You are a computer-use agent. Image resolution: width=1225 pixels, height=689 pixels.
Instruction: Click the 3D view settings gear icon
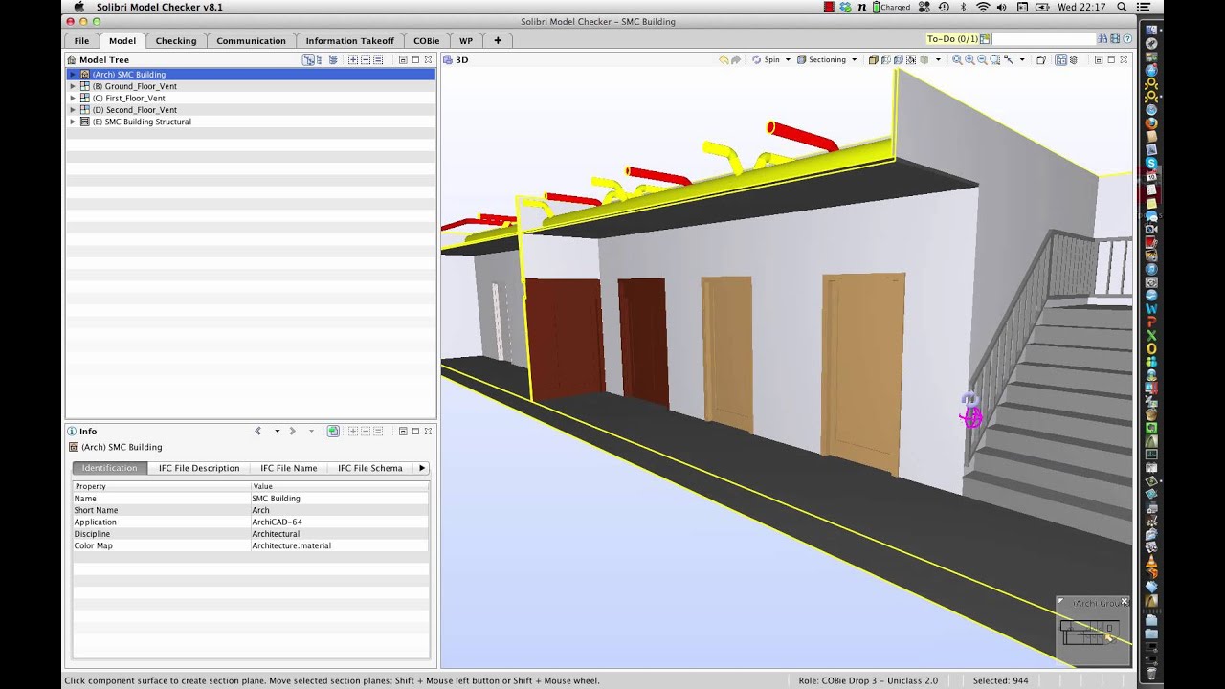1073,59
